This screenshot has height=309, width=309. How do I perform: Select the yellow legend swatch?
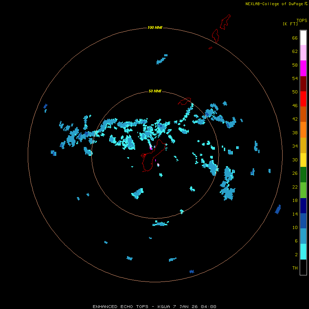click(x=303, y=160)
